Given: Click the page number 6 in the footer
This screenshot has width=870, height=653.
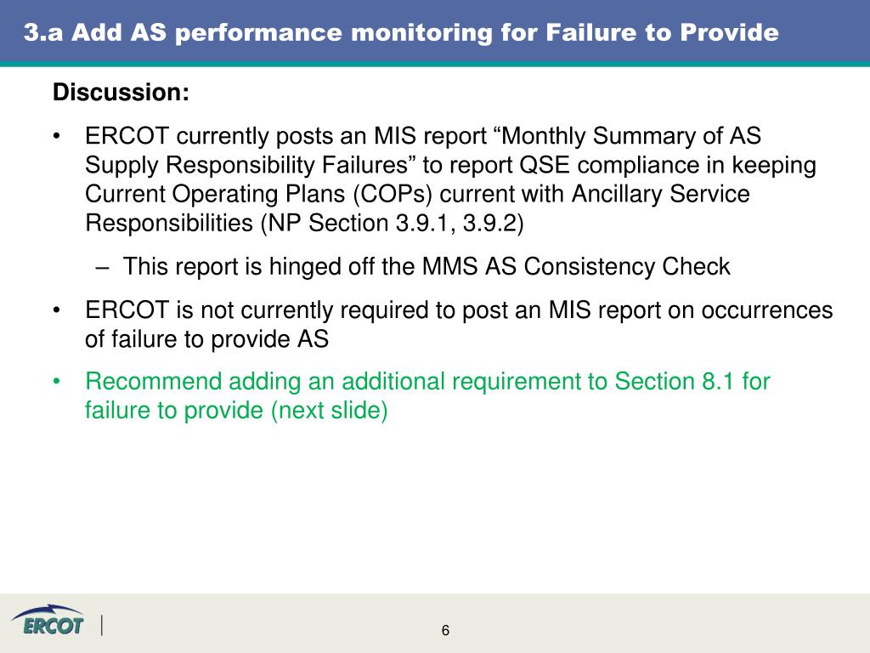Looking at the screenshot, I should click(445, 630).
